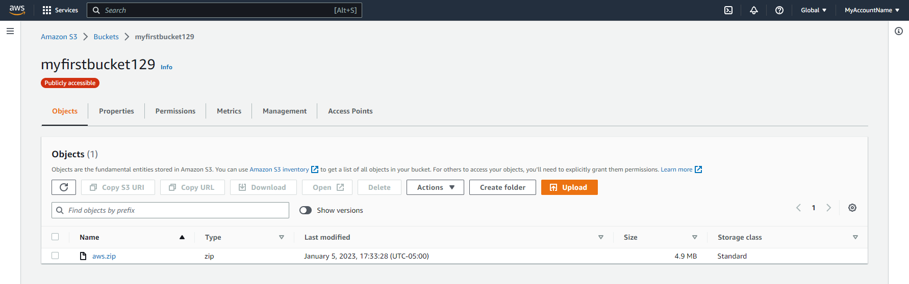Toggle Show versions switch
The width and height of the screenshot is (909, 284).
[306, 210]
